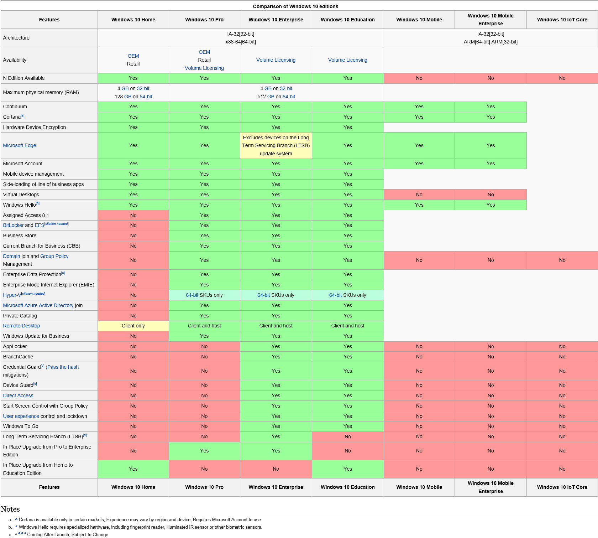Viewport: 598px width, 538px height.
Task: Click the Pass the hash link
Action: pos(63,367)
